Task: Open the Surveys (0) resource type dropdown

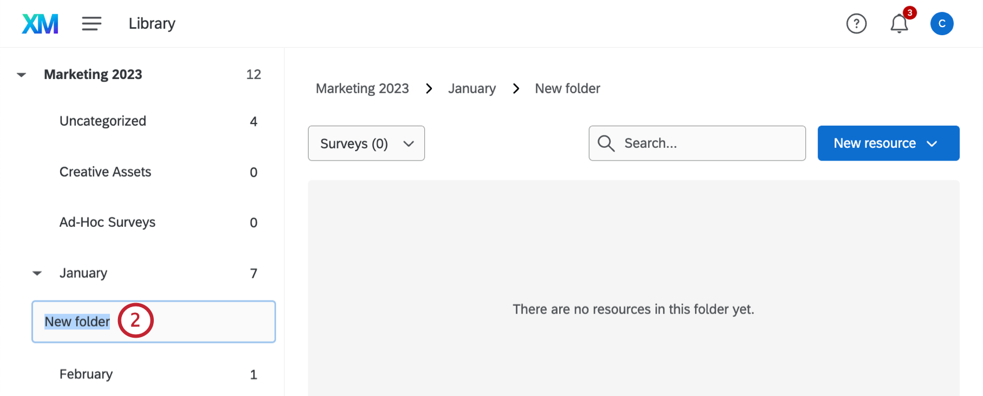Action: (366, 143)
